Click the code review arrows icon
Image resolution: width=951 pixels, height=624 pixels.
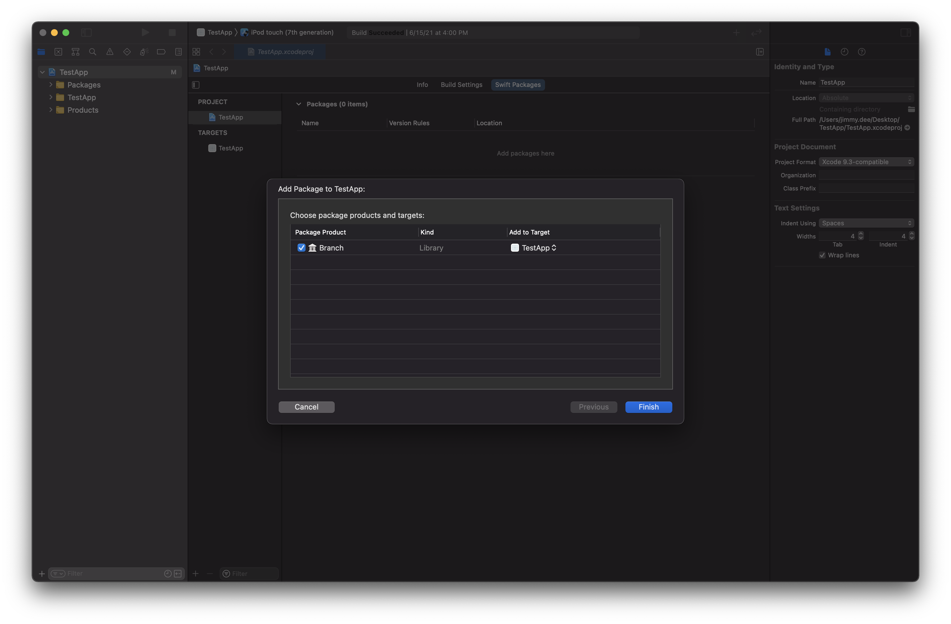point(756,33)
